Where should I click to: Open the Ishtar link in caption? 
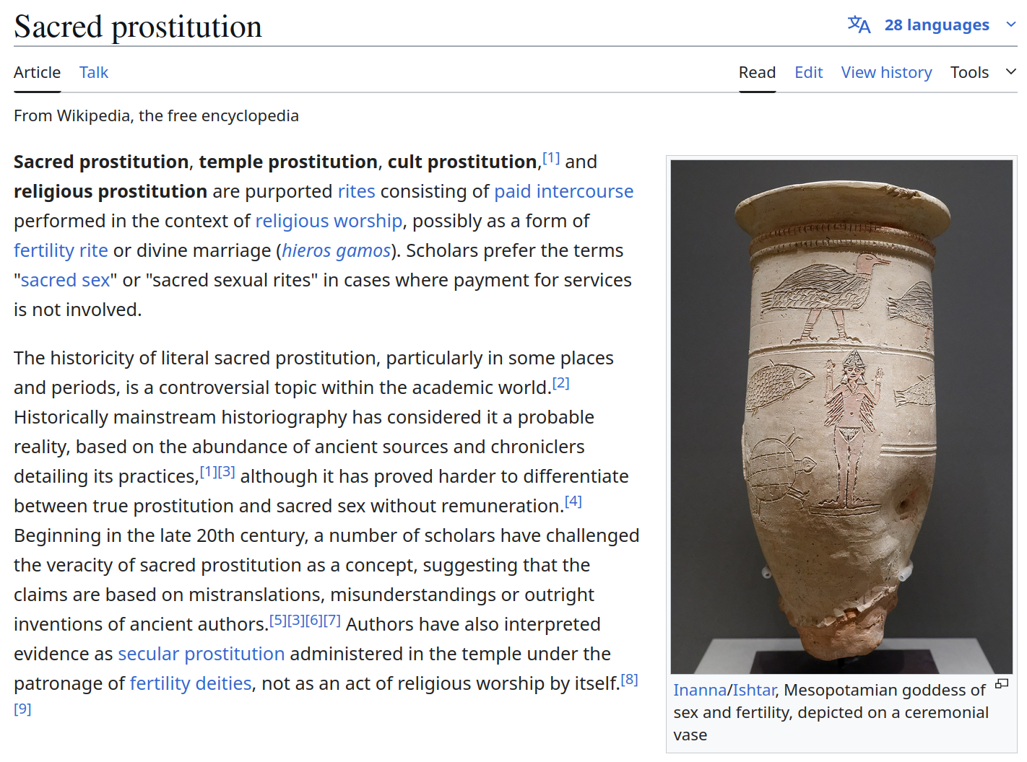[754, 690]
